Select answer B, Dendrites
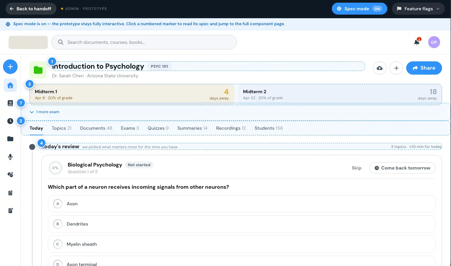Viewport: 451px width, 266px height. pyautogui.click(x=242, y=224)
